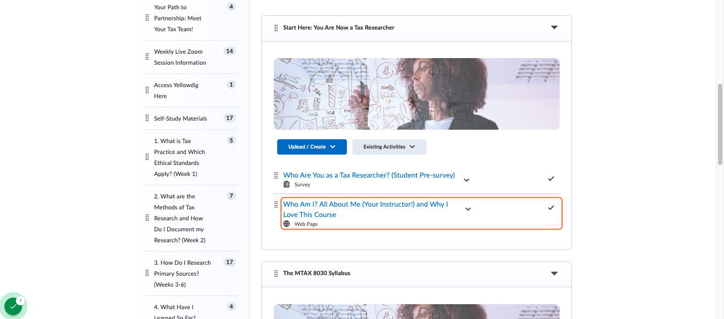The image size is (724, 319).
Task: Click the 17 badge for Research Primary Sources
Action: (x=229, y=262)
